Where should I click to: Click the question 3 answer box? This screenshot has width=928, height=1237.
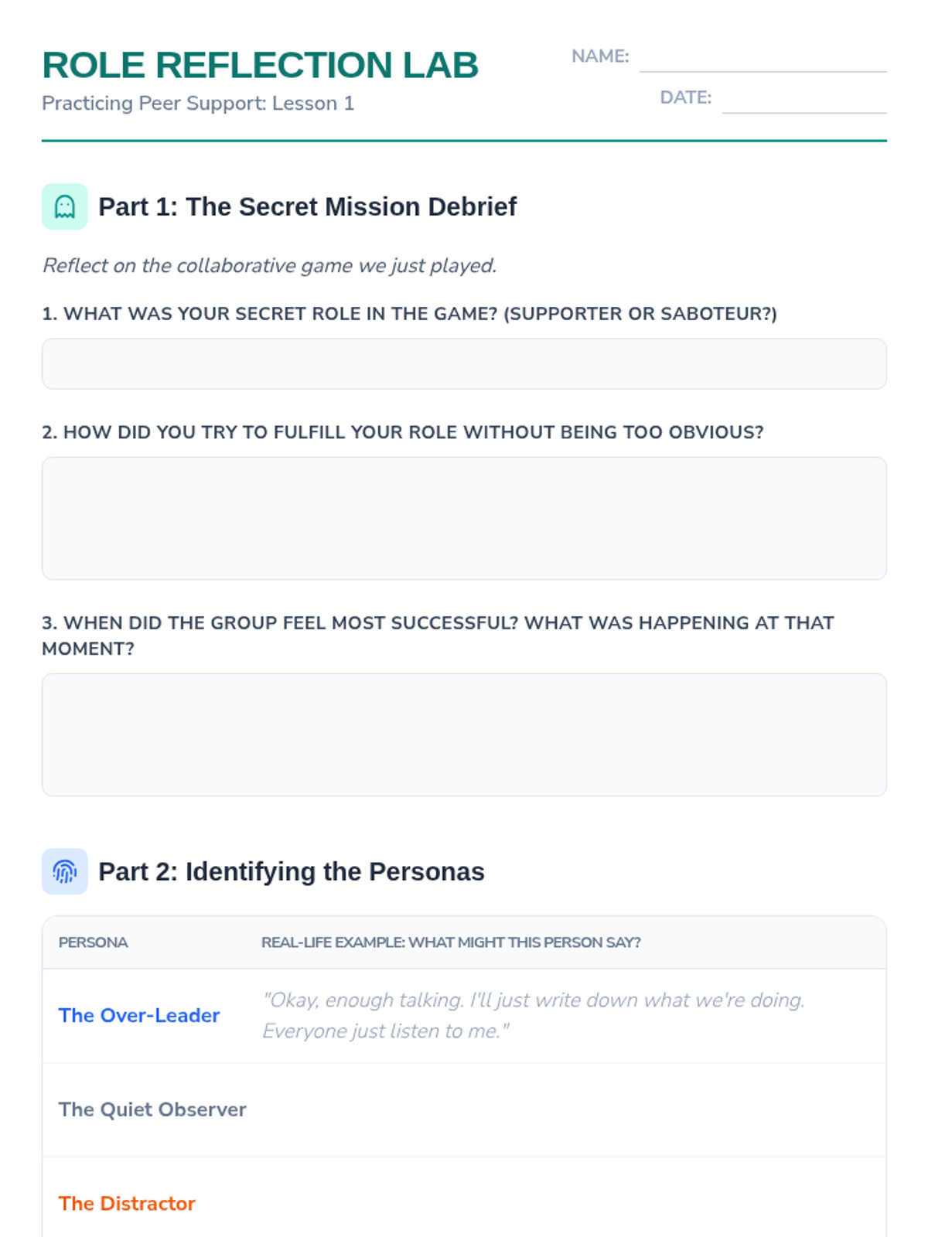pos(464,734)
